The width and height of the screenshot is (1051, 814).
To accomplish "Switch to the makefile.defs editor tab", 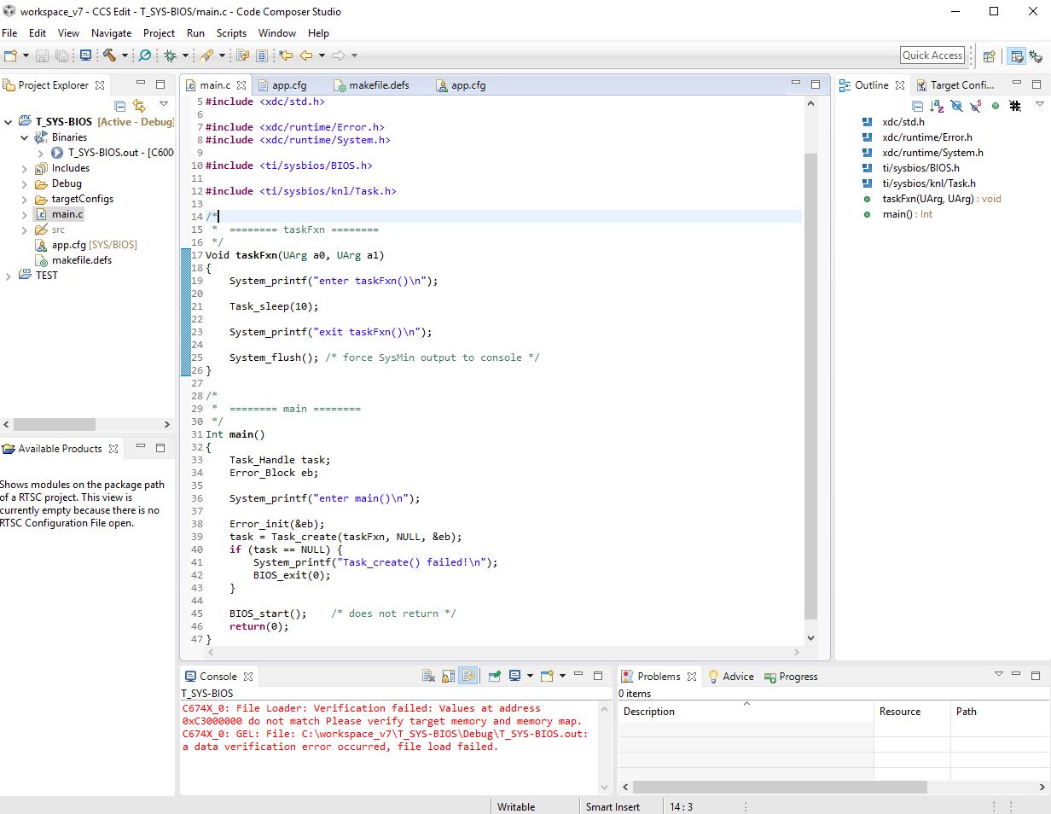I will pyautogui.click(x=379, y=85).
